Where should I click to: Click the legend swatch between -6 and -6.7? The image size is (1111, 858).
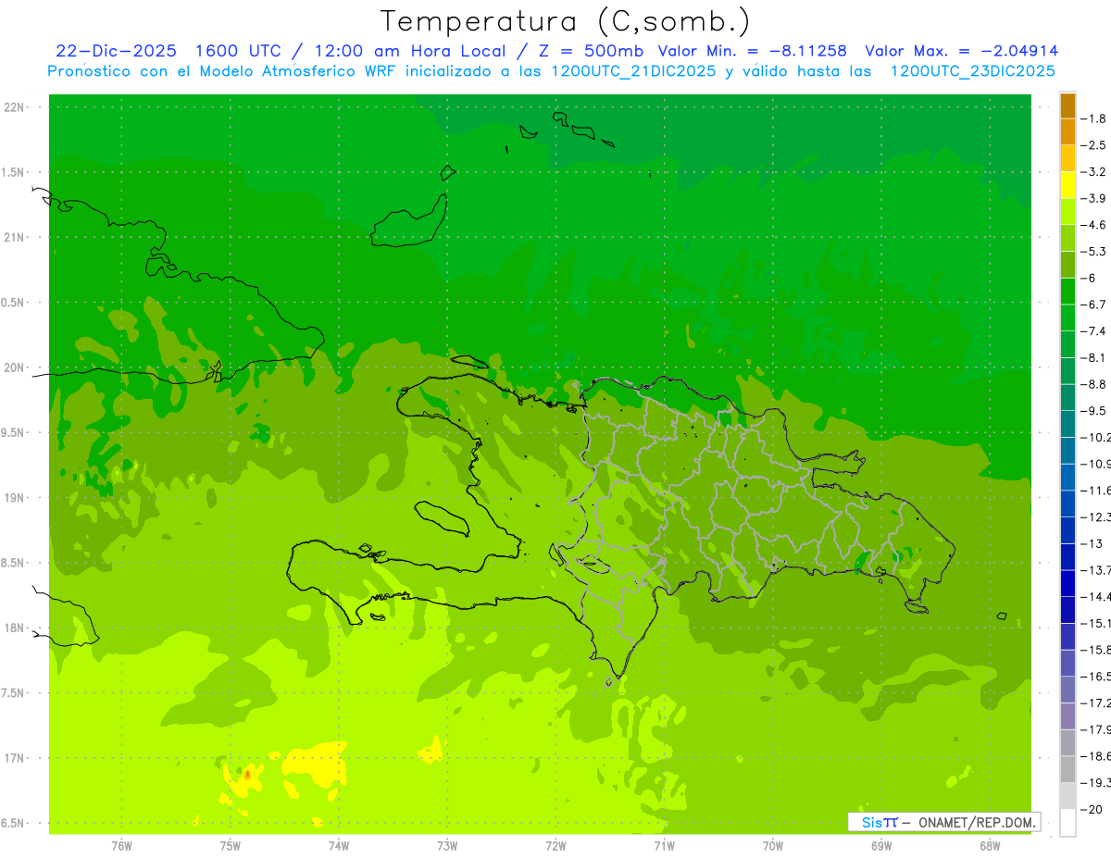(x=1067, y=292)
